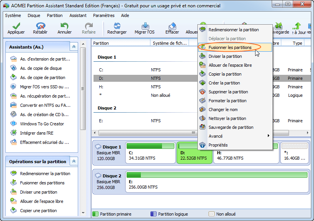Choose Changer le nom in context menu

coord(235,110)
